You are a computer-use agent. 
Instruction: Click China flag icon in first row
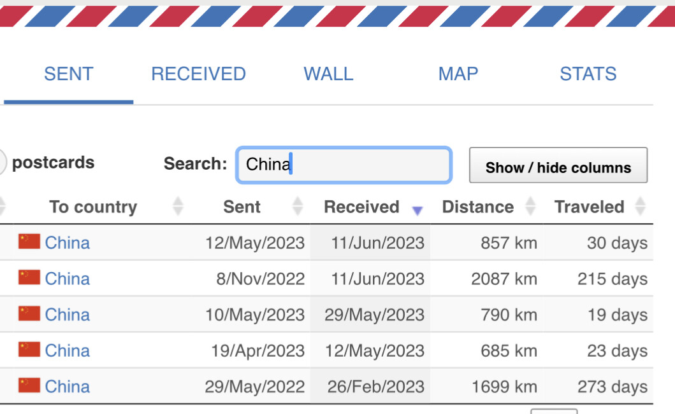pos(29,242)
